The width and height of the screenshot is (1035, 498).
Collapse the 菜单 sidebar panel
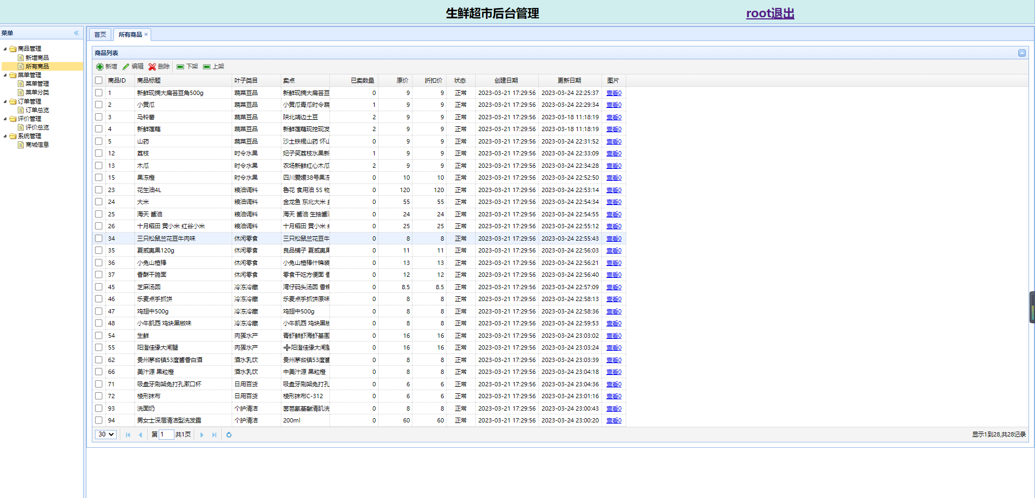pyautogui.click(x=76, y=33)
